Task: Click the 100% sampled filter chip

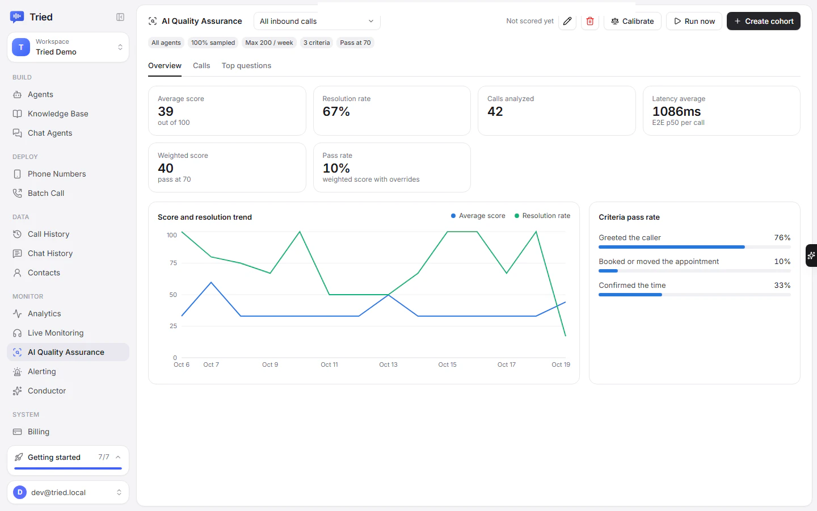Action: 213,43
